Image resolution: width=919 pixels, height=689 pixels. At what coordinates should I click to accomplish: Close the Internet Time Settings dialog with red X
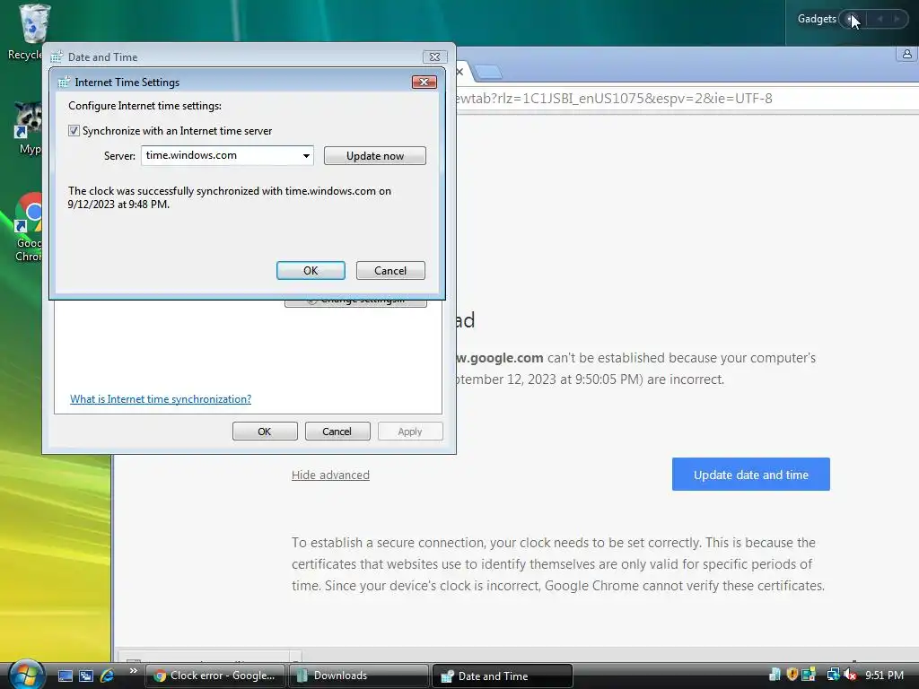[424, 82]
